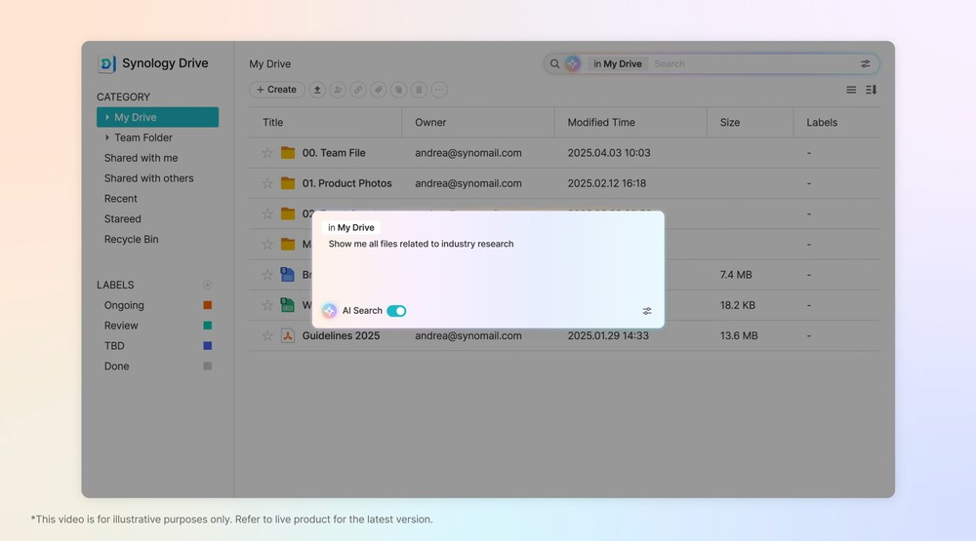This screenshot has height=541, width=976.
Task: Go to Recycle Bin in sidebar
Action: click(x=131, y=239)
